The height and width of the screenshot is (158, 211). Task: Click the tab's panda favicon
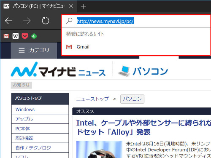click(6, 6)
